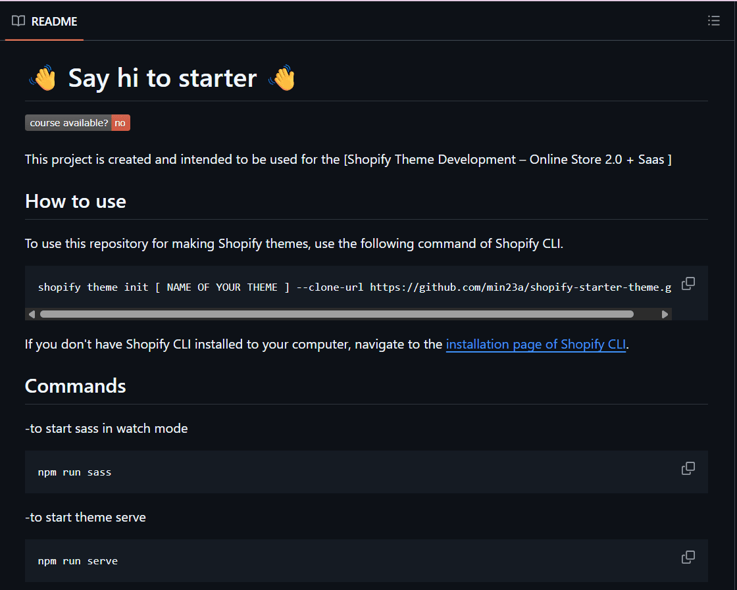Copy the npm run serve command

[688, 556]
